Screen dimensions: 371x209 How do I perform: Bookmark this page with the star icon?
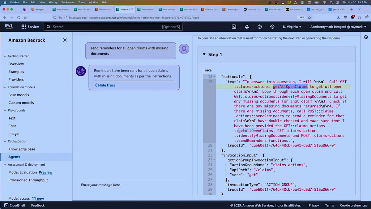[x=309, y=18]
